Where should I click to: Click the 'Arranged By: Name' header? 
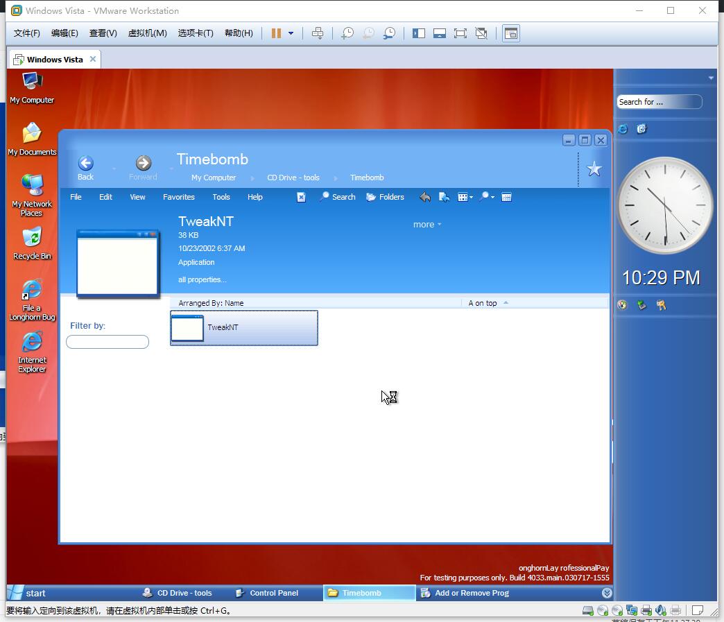(x=211, y=304)
